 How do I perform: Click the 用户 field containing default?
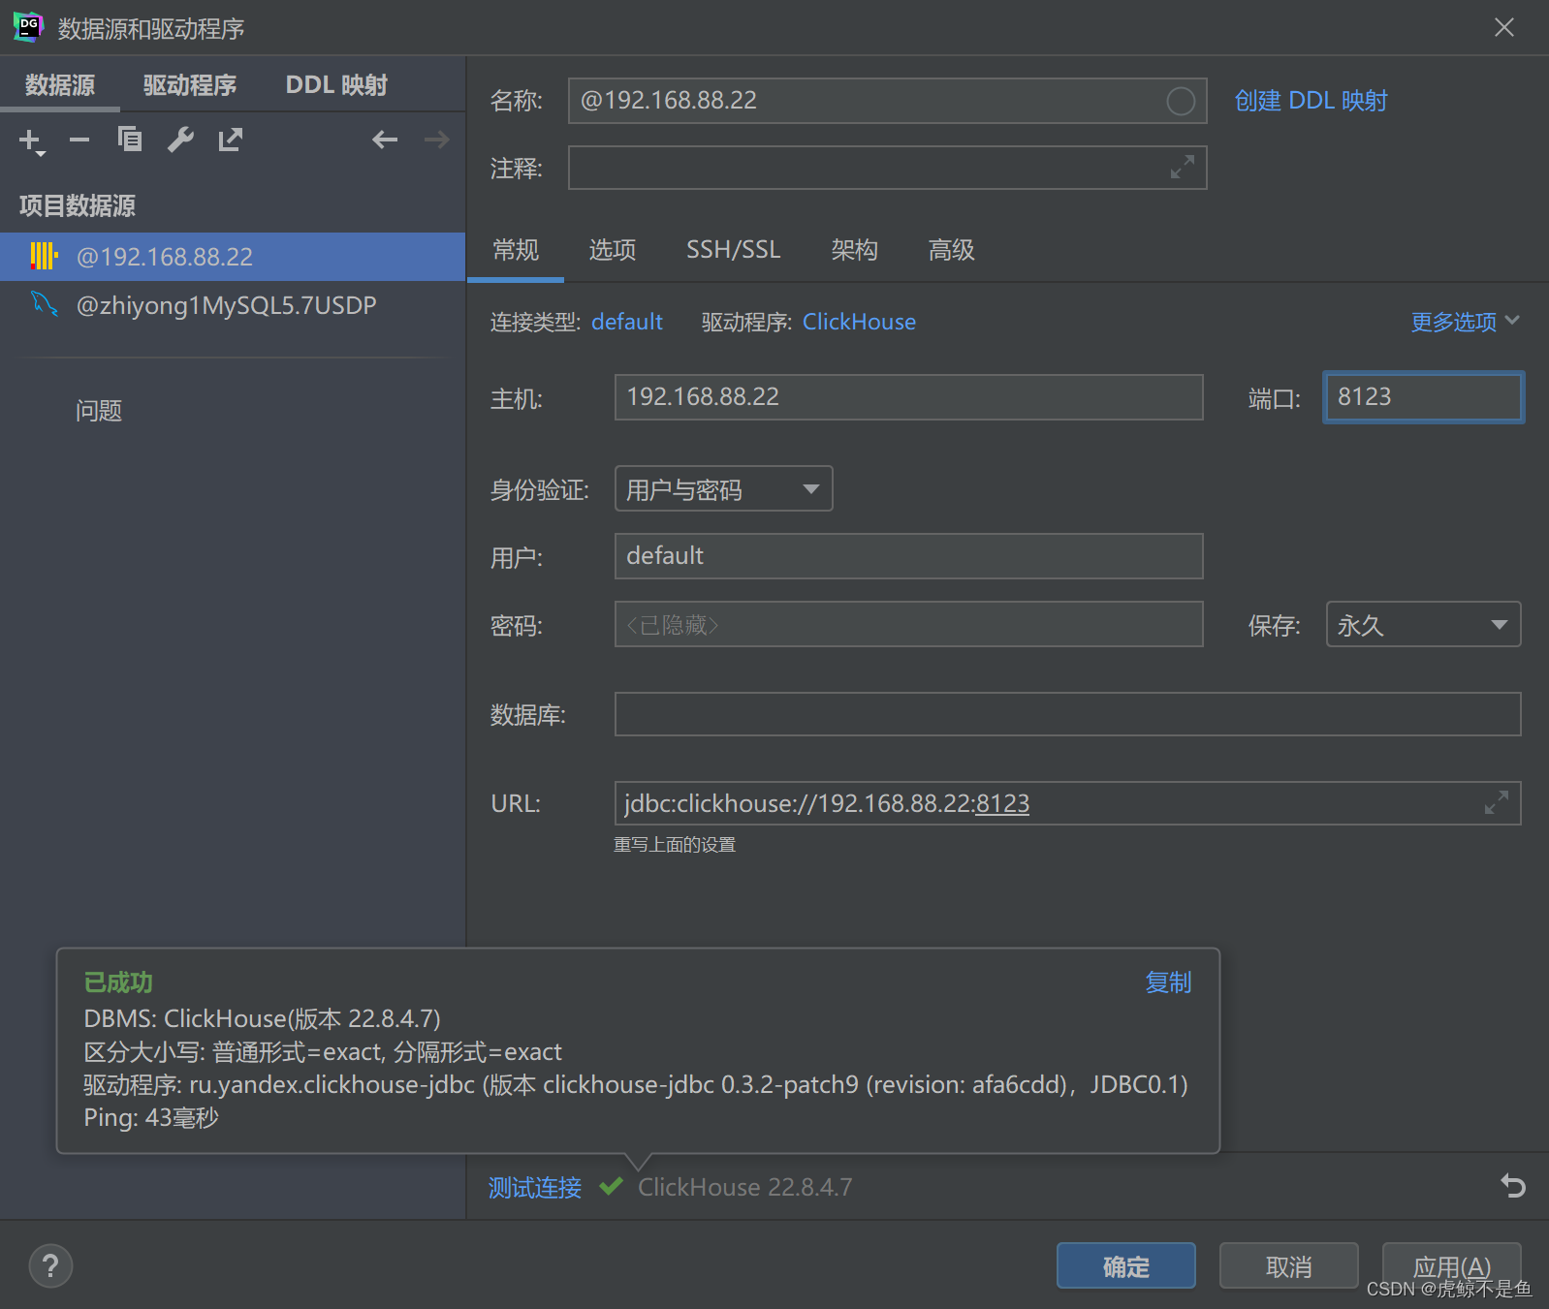coord(908,556)
